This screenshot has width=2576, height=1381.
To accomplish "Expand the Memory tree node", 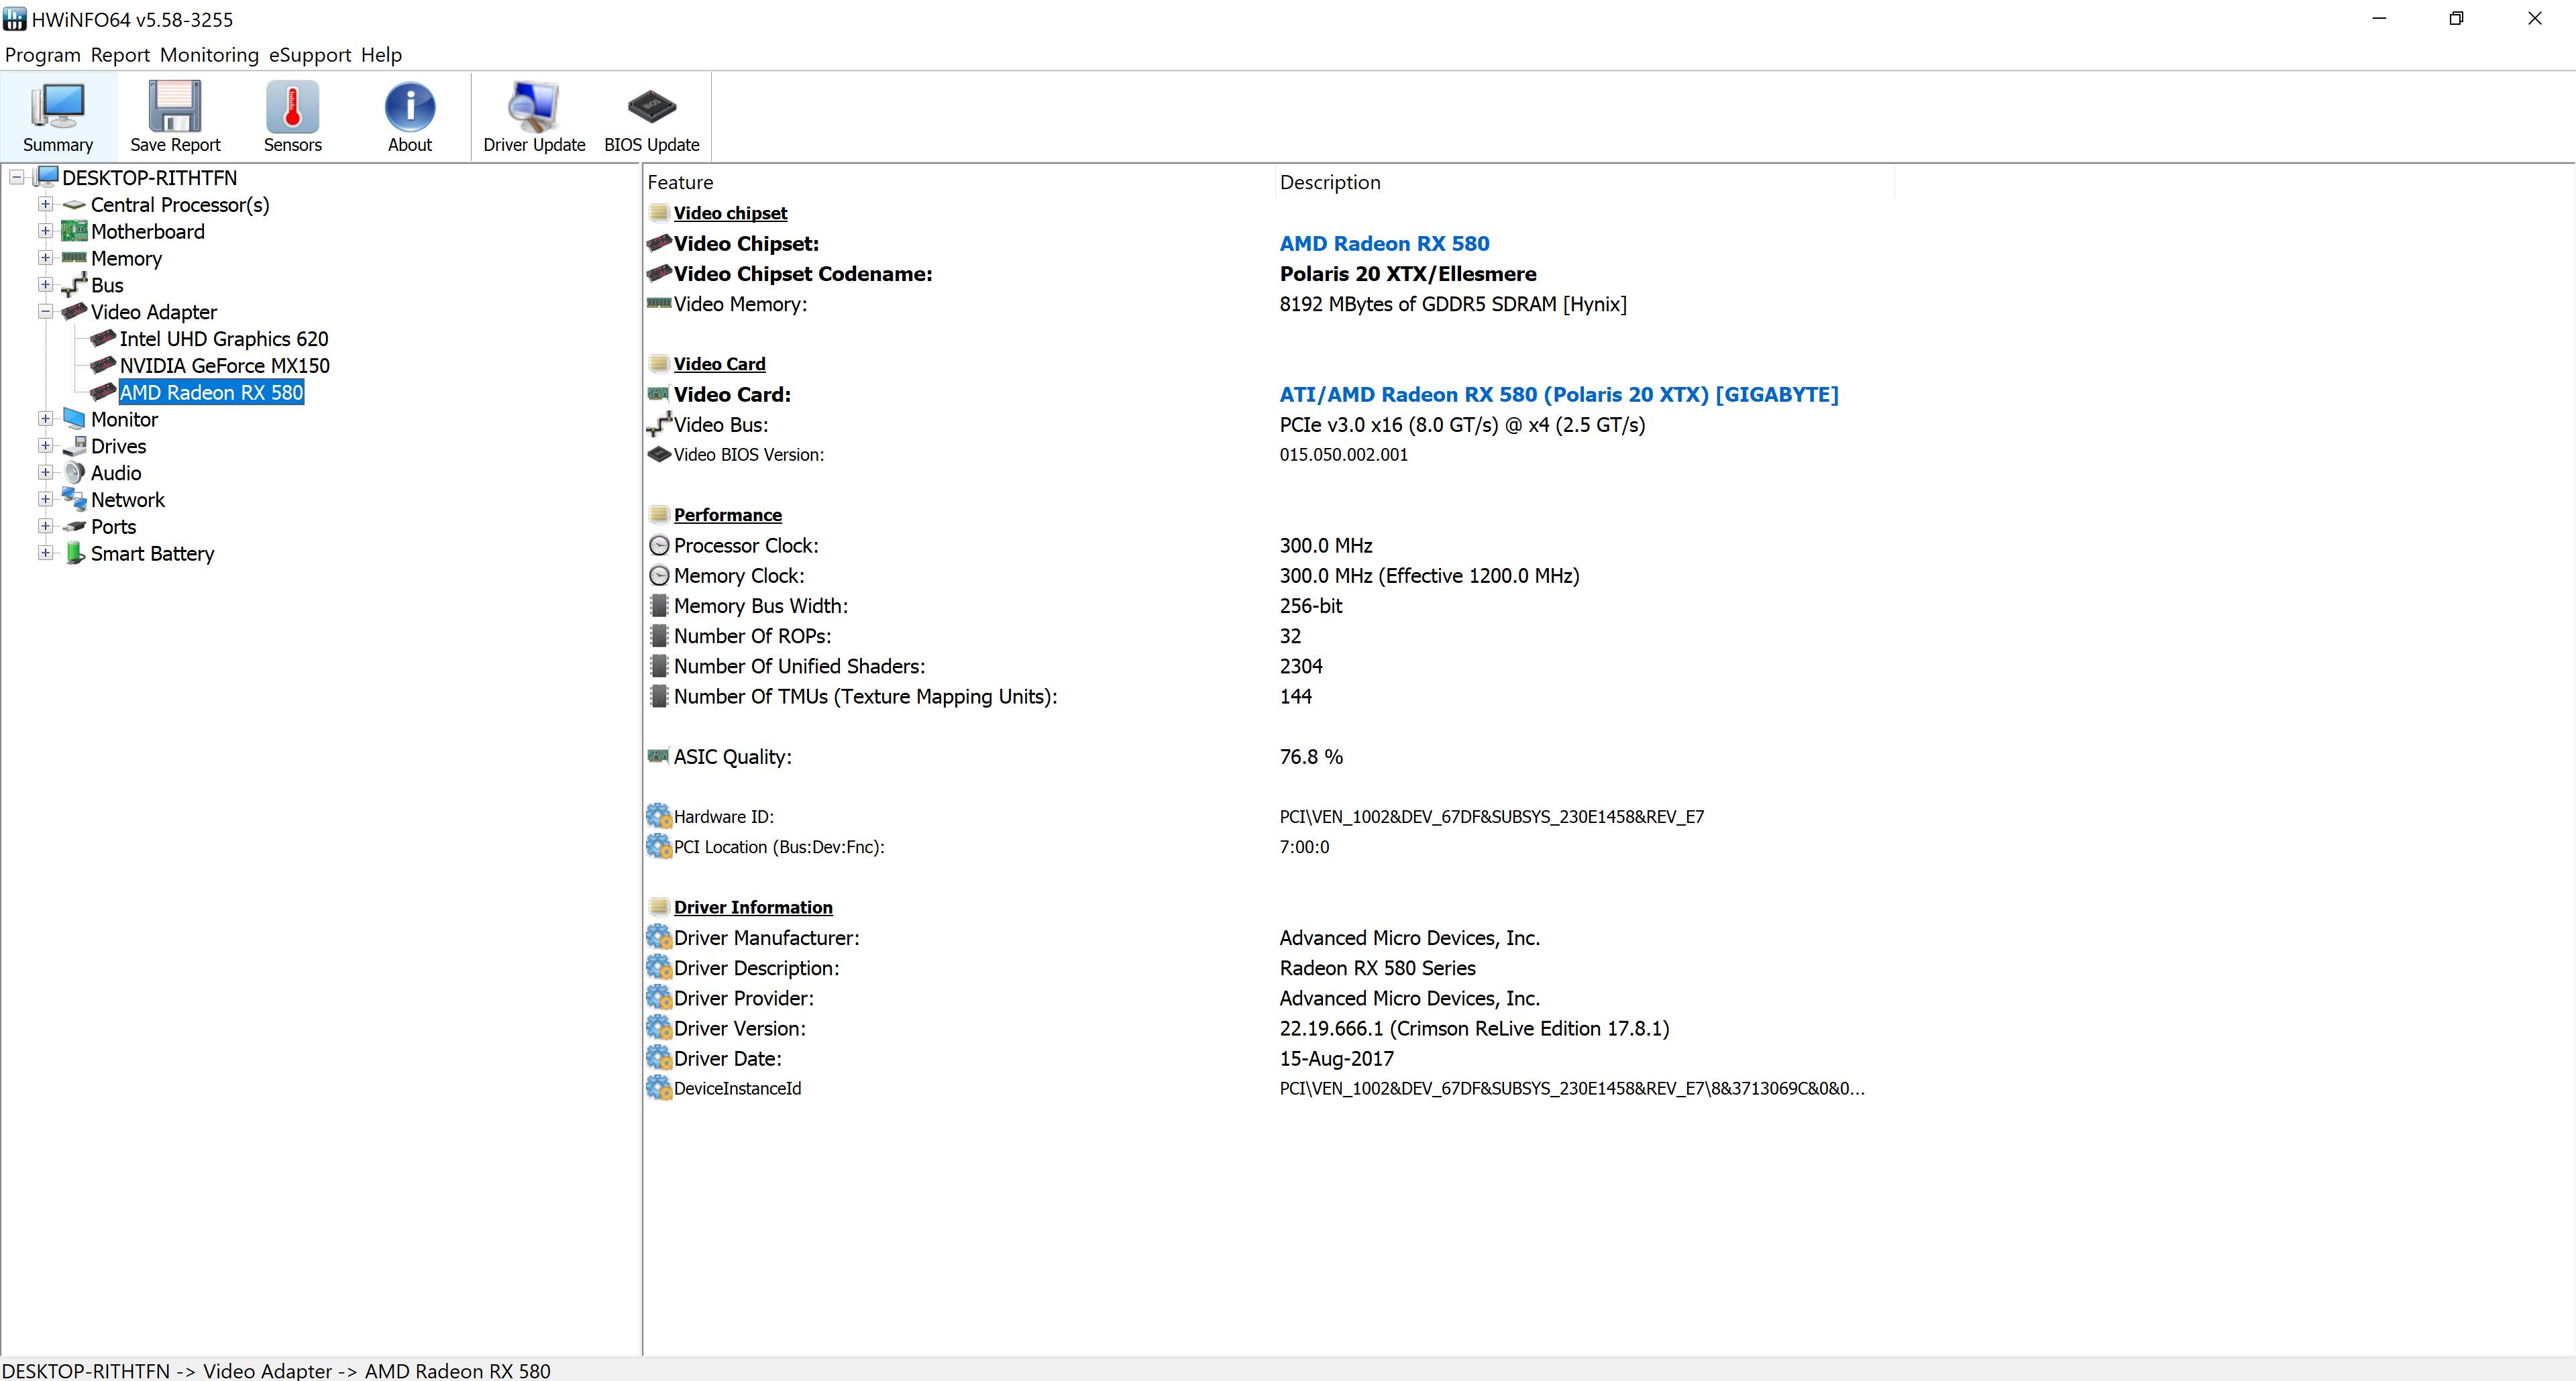I will tap(45, 258).
